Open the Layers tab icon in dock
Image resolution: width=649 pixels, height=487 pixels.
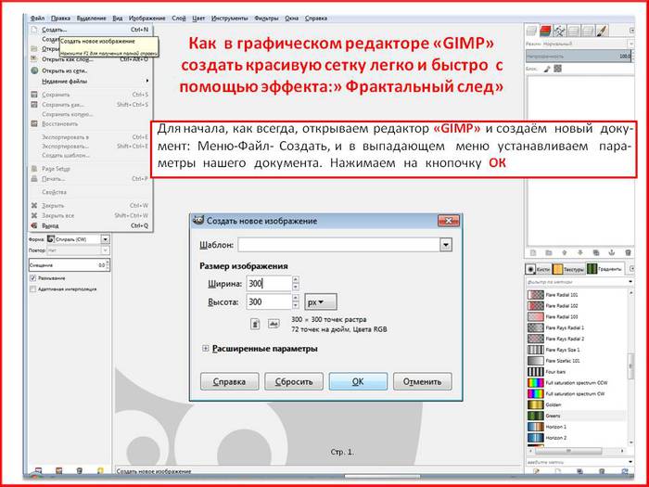click(532, 31)
